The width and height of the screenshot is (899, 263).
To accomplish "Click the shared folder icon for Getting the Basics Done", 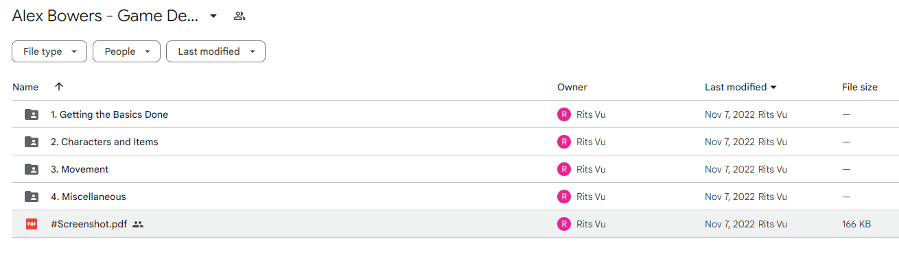I will 32,114.
